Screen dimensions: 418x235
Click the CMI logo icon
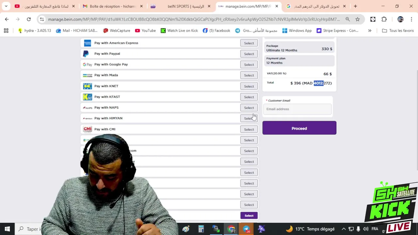pos(87,129)
